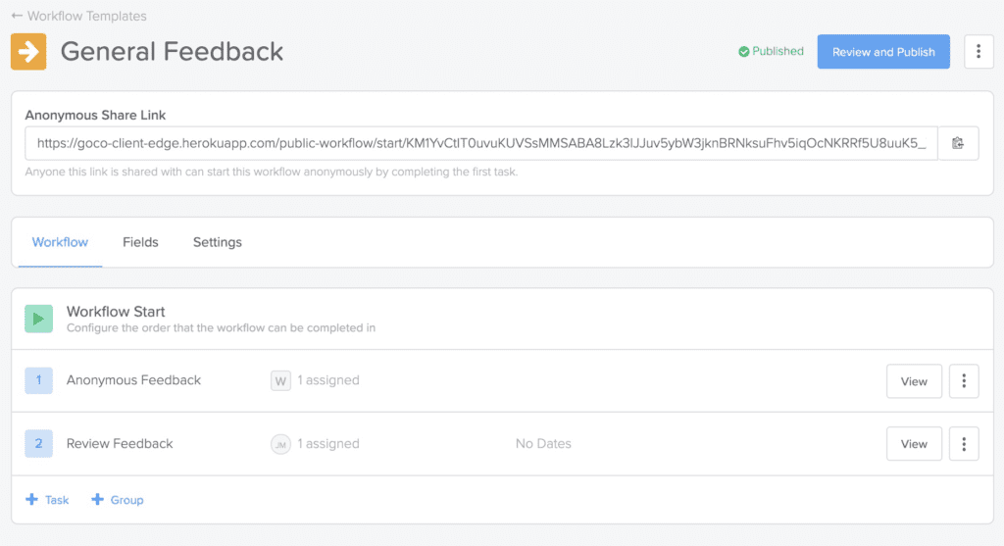Open the Settings tab
1004x546 pixels.
(x=217, y=242)
